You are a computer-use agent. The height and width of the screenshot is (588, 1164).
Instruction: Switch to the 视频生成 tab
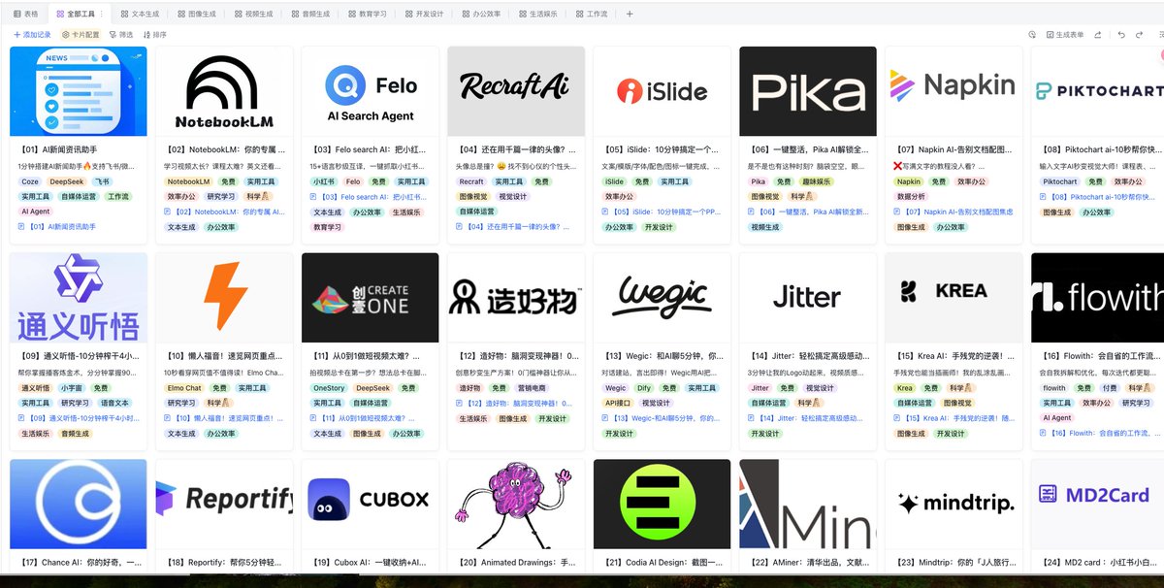(254, 15)
